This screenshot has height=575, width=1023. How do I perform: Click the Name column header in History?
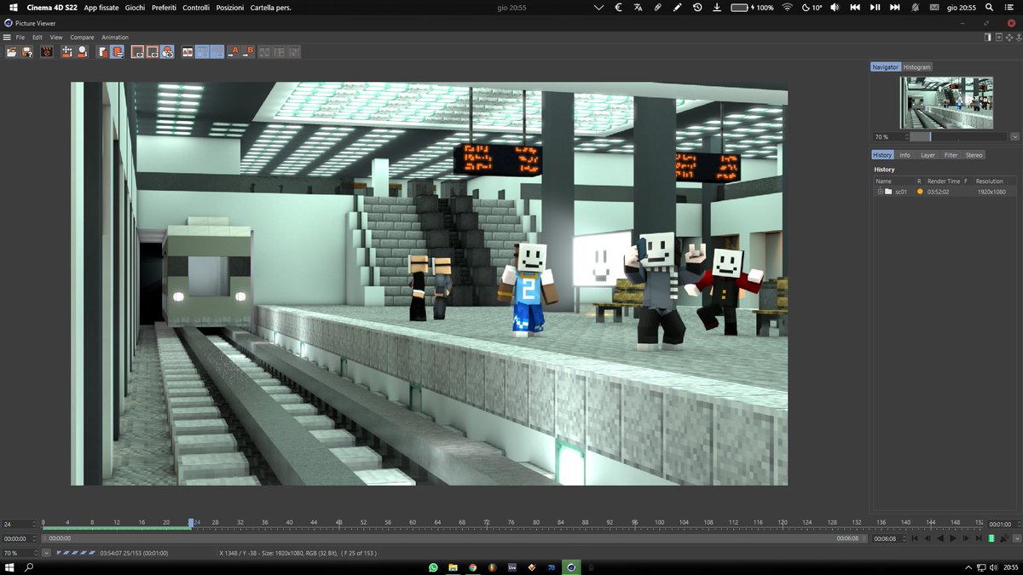click(x=884, y=181)
